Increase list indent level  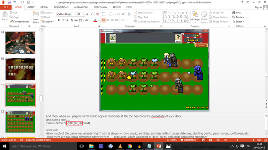(123, 14)
